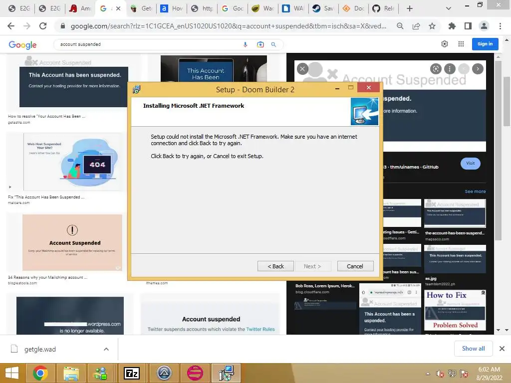The height and width of the screenshot is (383, 511).
Task: Open the round red taskbar icon
Action: pyautogui.click(x=195, y=373)
